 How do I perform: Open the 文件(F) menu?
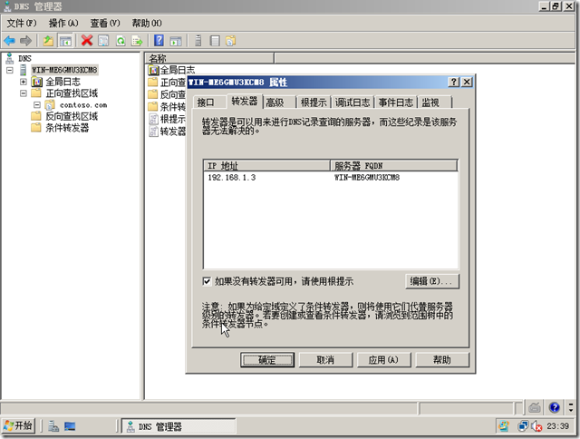[x=22, y=24]
